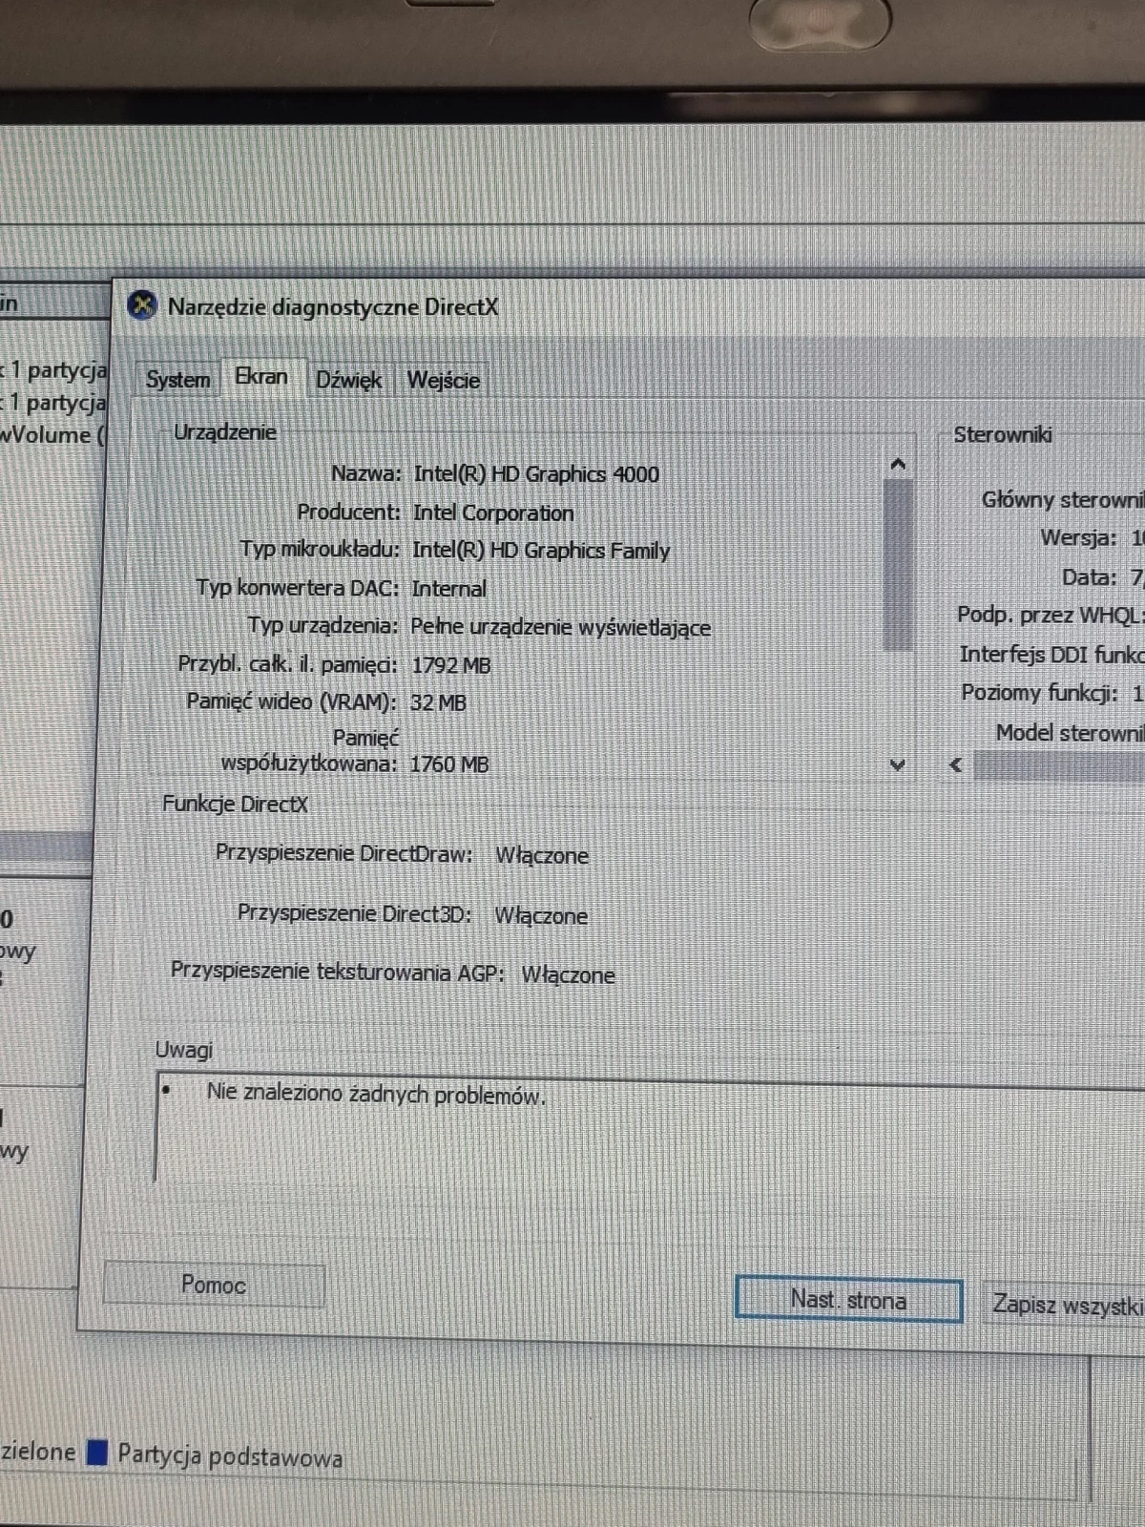Click the 32 MB VRAM value
Viewport: 1145px width, 1527px height.
coord(438,702)
